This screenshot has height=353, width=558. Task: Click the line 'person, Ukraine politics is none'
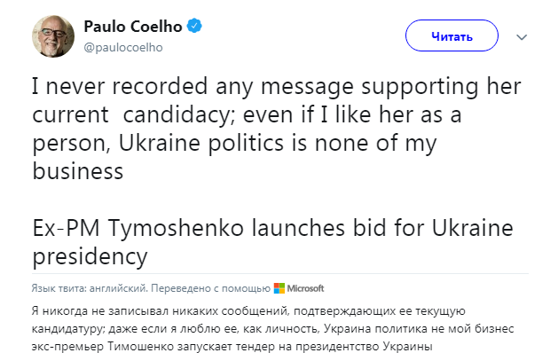tap(234, 144)
